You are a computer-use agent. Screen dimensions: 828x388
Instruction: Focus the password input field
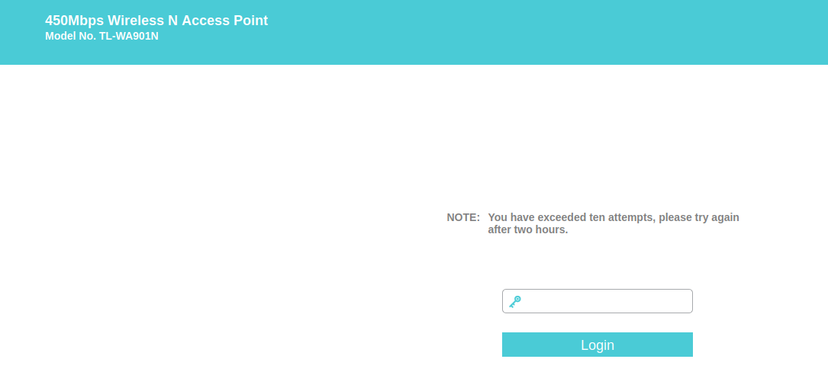[x=598, y=301]
